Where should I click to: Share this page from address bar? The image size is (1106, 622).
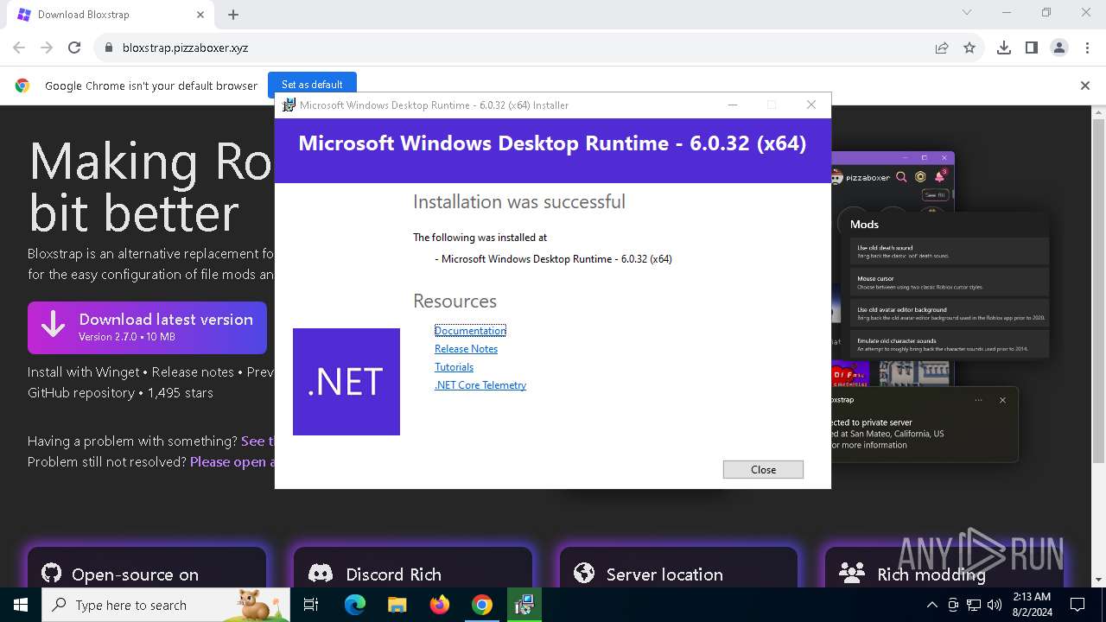(942, 48)
